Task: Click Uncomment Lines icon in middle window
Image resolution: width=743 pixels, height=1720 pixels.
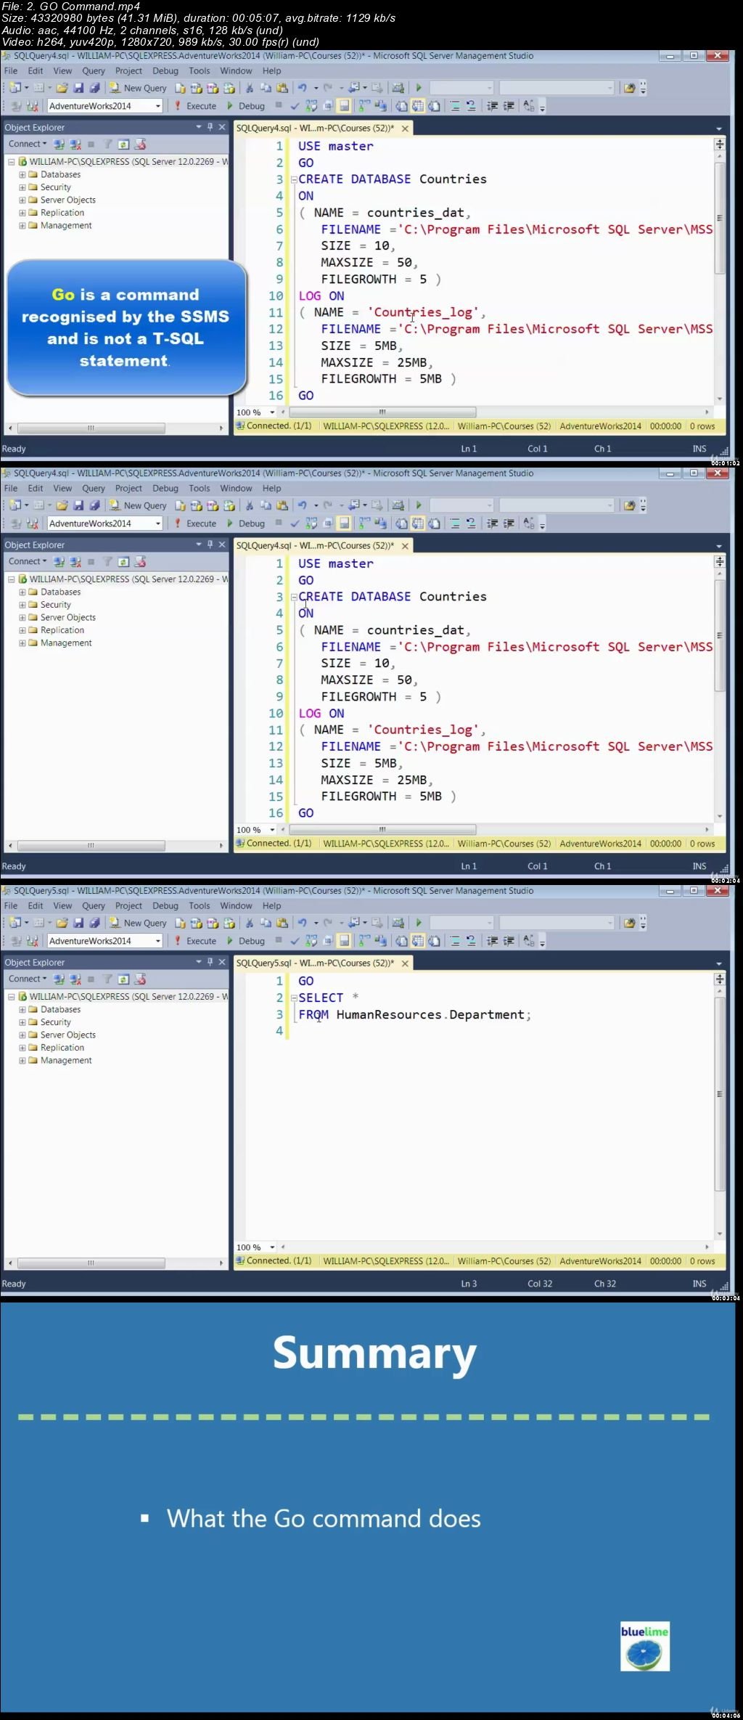Action: pyautogui.click(x=471, y=523)
